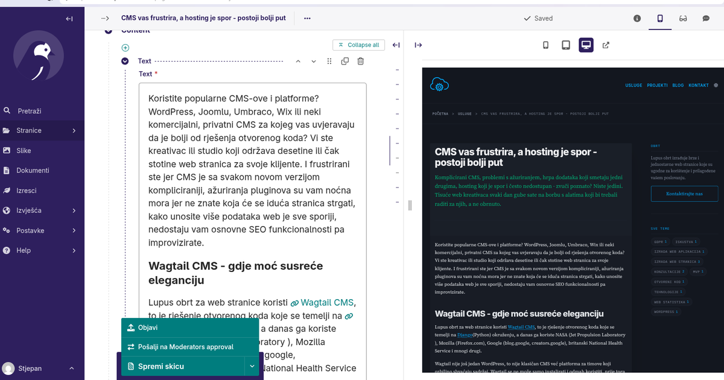The width and height of the screenshot is (724, 380).
Task: Click the Collapse all button
Action: tap(358, 45)
